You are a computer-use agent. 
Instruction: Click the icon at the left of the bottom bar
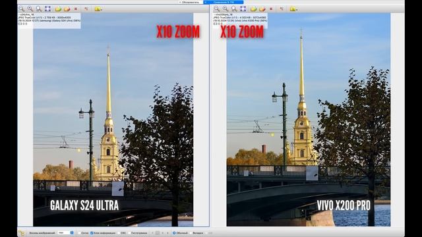pos(22,232)
